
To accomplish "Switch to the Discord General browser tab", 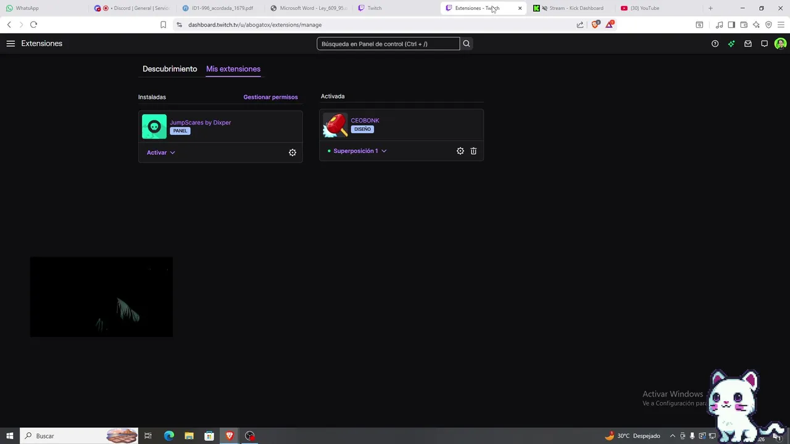I will coord(133,8).
